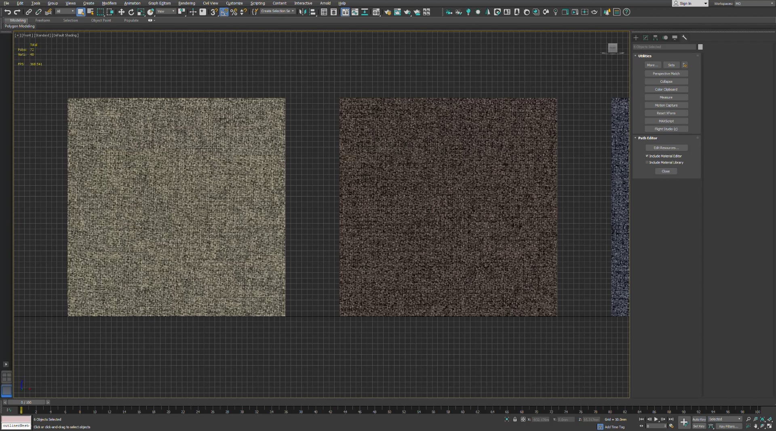Screen dimensions: 776x431
Task: Click the Mirror tool icon
Action: click(x=302, y=12)
